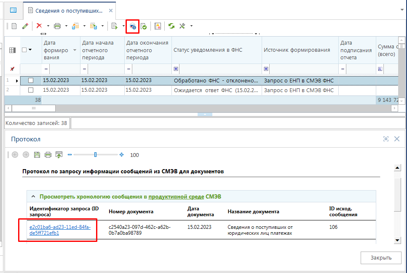Close the Протокол panel with the X
The width and height of the screenshot is (407, 273).
coord(397,139)
